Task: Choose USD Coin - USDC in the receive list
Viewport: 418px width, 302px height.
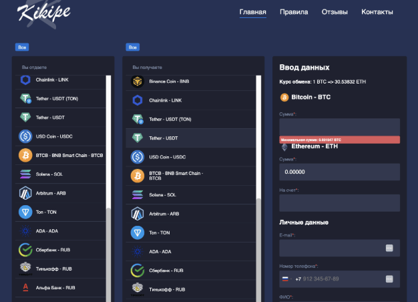Action: [190, 157]
